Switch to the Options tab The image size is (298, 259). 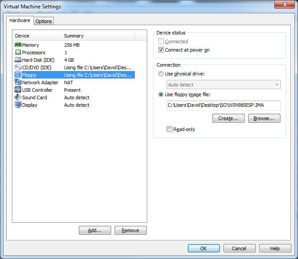[44, 21]
